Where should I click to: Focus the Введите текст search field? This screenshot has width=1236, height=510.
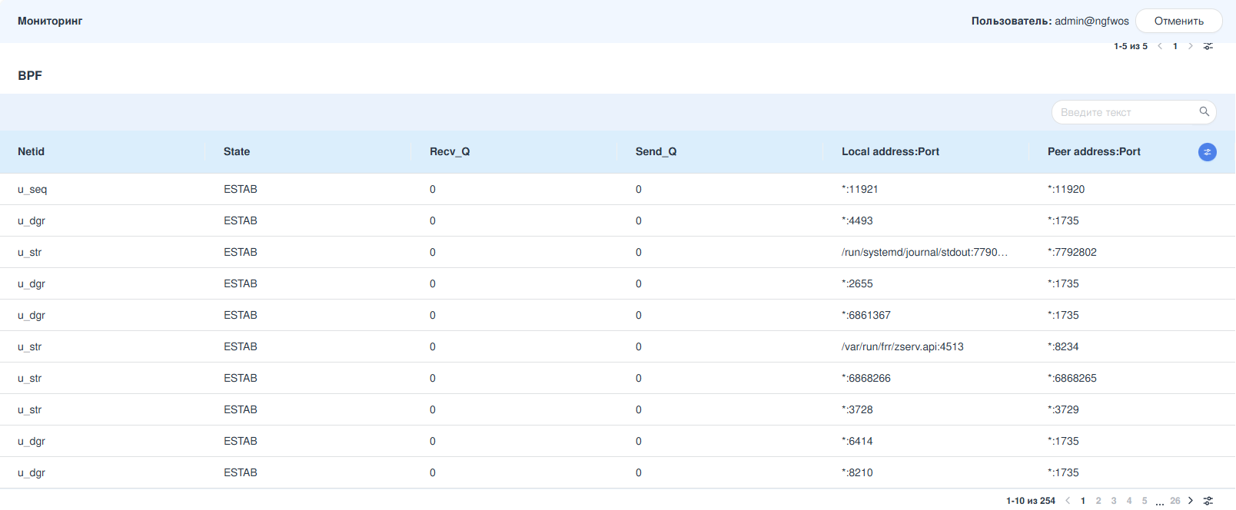pos(1134,112)
